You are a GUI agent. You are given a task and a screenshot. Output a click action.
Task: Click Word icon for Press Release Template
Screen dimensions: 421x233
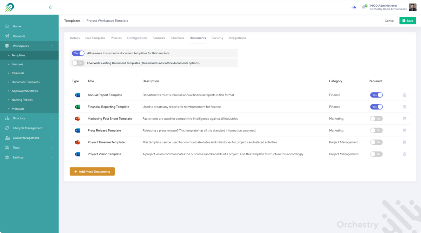[78, 130]
